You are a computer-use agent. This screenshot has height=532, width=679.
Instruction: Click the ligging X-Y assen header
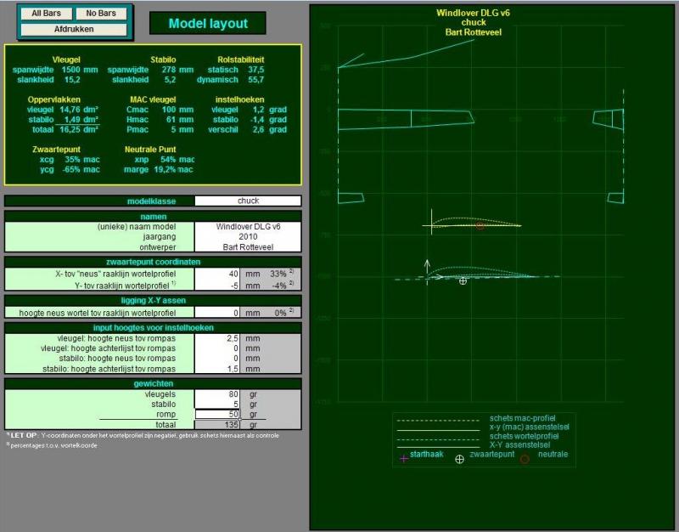[x=153, y=301]
